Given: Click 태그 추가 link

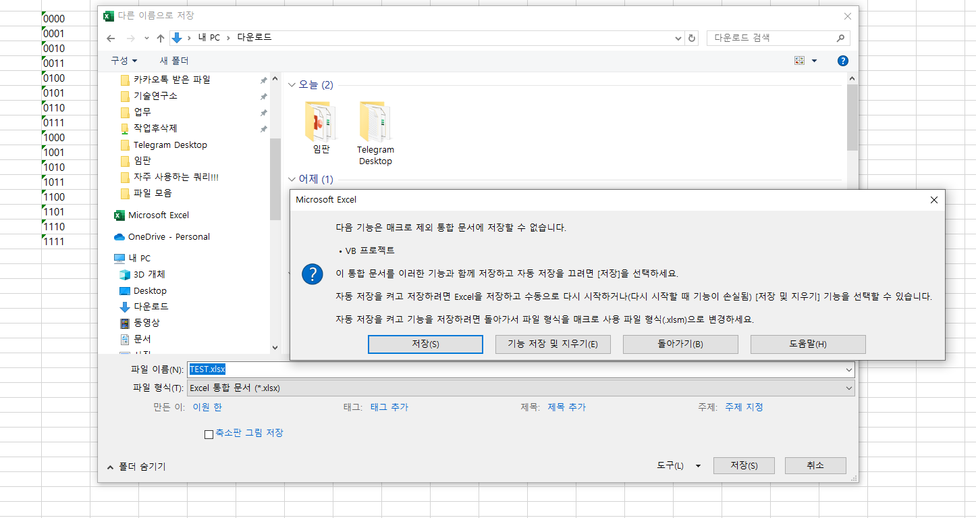Looking at the screenshot, I should [389, 407].
